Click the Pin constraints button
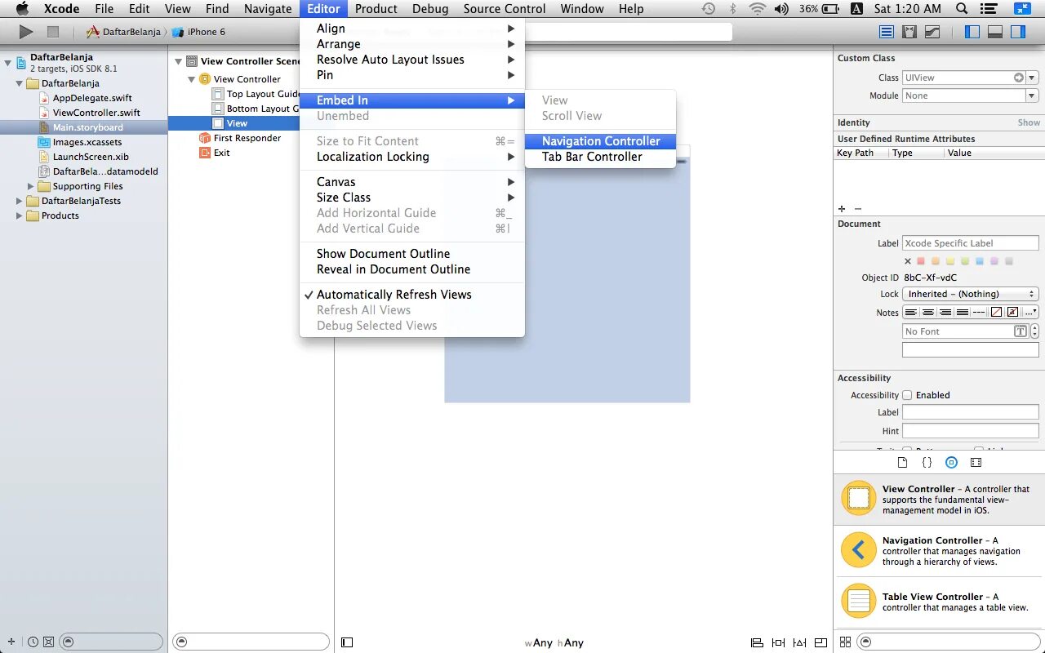This screenshot has width=1045, height=653. tap(778, 642)
